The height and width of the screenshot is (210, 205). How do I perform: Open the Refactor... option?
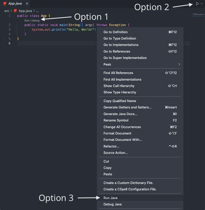[140, 146]
